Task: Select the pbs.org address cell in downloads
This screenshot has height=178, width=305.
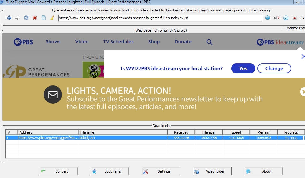Action: tap(48, 138)
